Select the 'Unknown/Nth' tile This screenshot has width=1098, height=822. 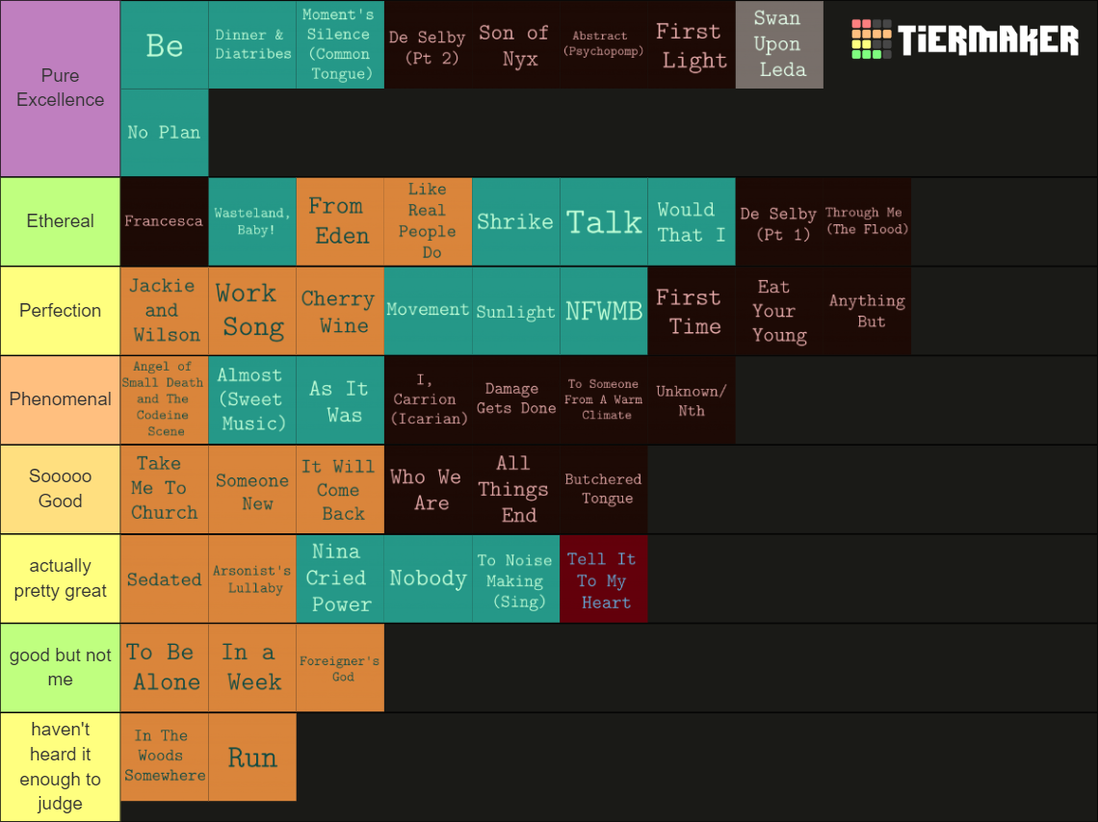click(692, 400)
